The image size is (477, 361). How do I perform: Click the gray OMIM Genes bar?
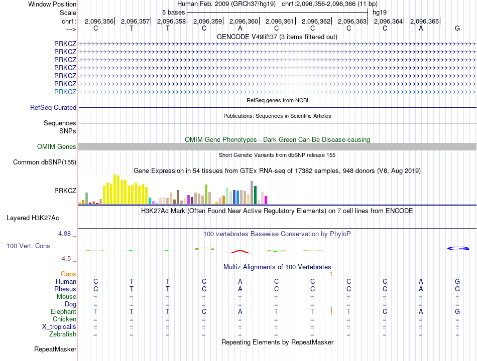tap(278, 147)
